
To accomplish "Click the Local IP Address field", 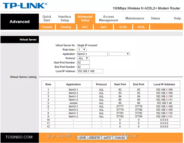I will point(90,71).
